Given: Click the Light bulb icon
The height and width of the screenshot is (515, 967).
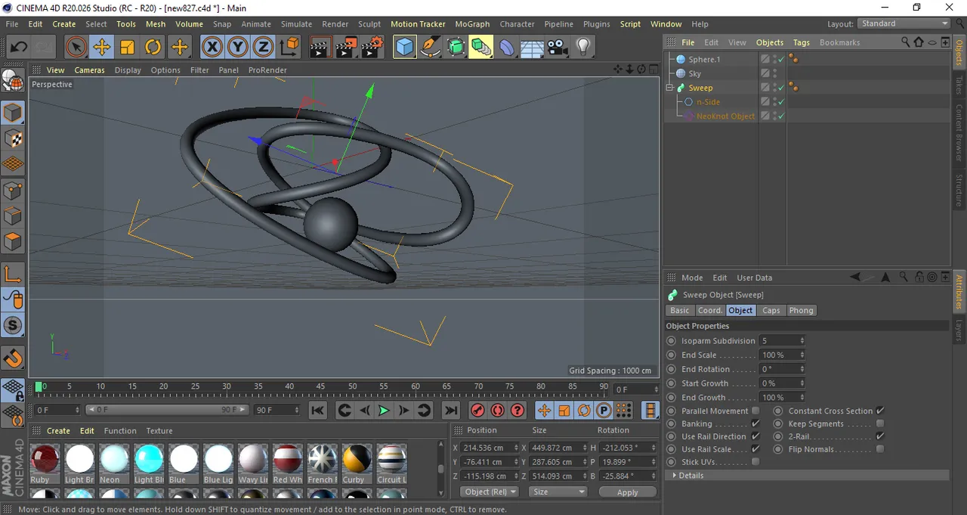Looking at the screenshot, I should pos(582,48).
